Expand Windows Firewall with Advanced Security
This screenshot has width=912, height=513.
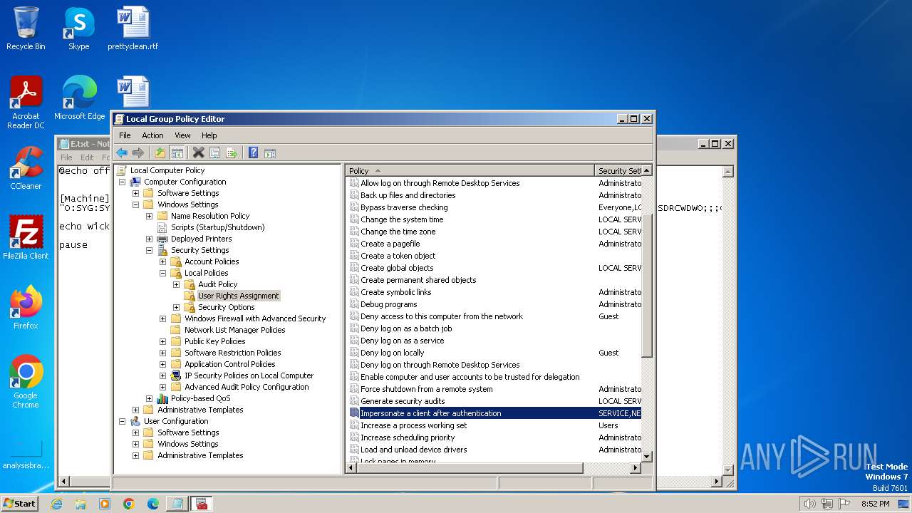point(162,318)
